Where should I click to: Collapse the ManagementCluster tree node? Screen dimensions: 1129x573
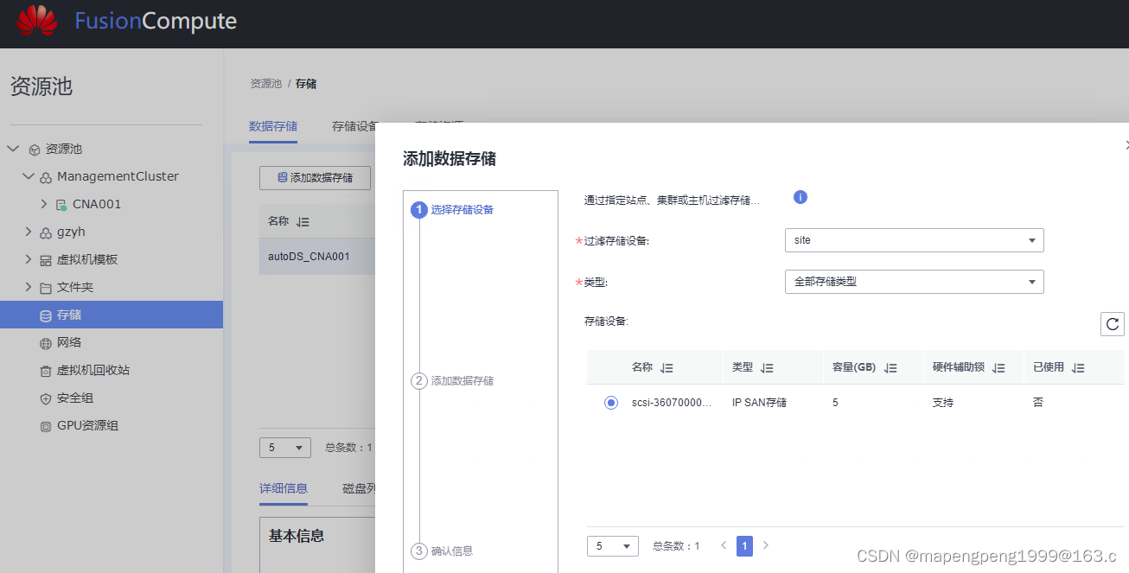point(29,176)
